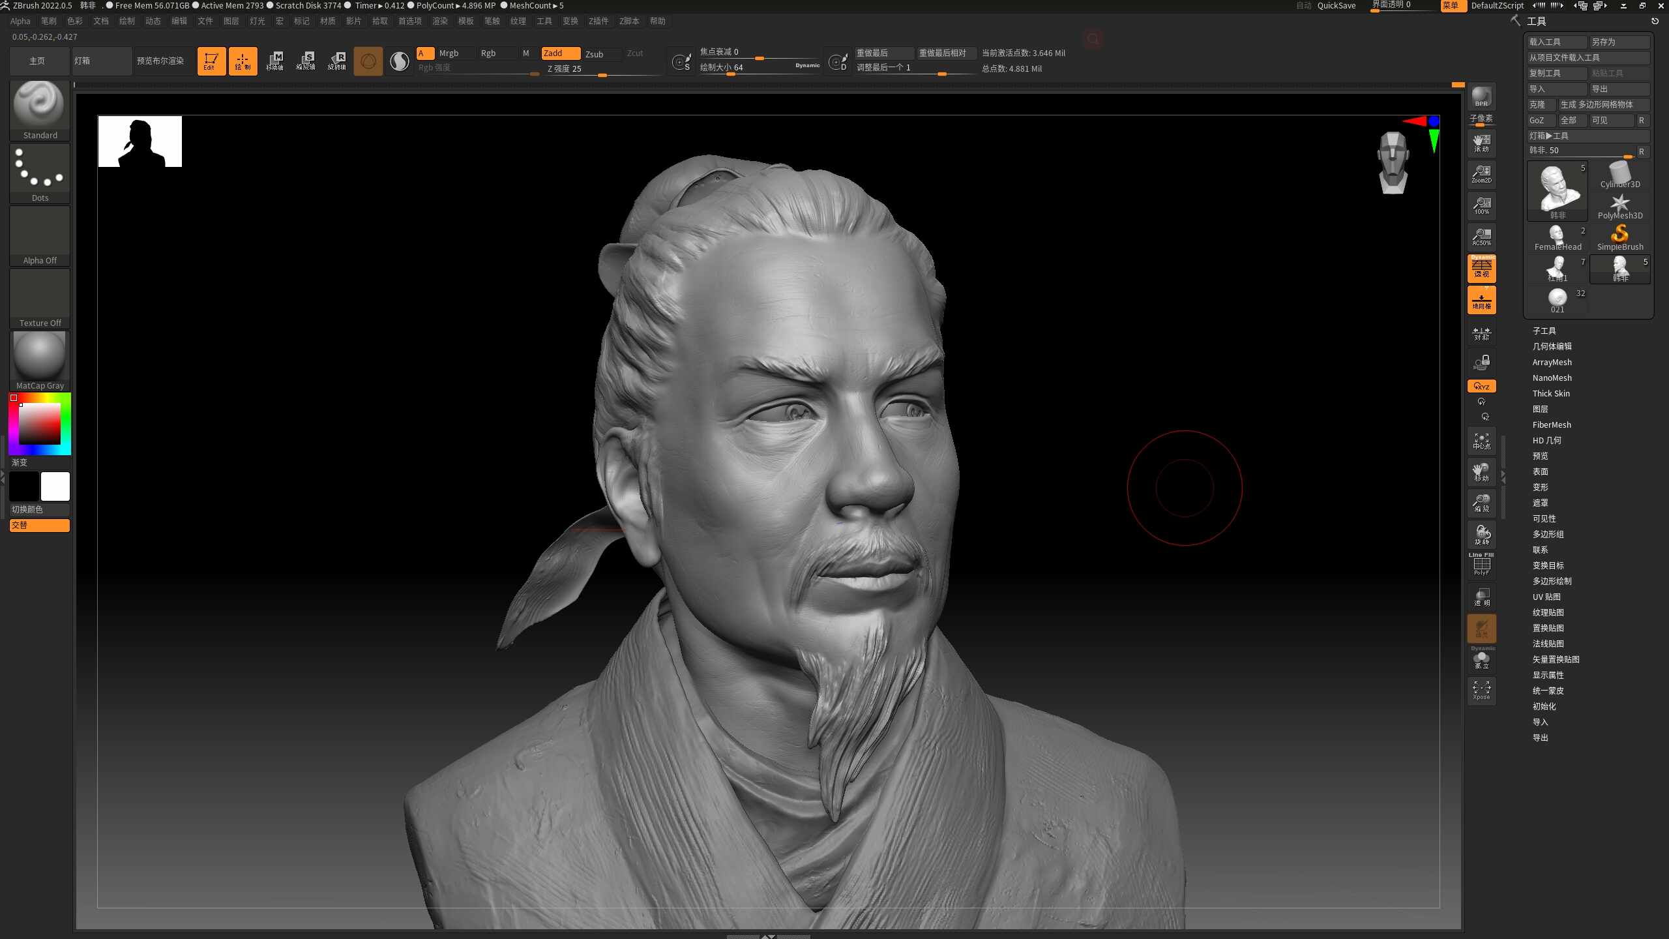Enable the Zsub mode
The height and width of the screenshot is (939, 1669).
595,53
